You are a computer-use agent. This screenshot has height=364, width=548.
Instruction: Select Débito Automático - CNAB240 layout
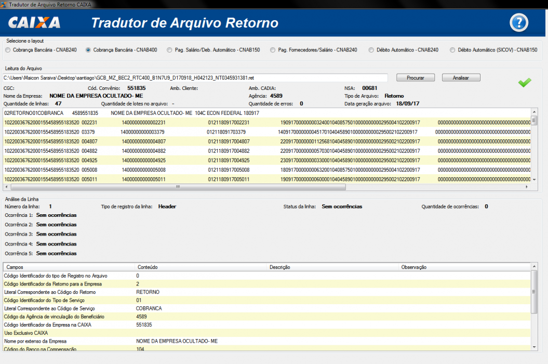point(371,50)
